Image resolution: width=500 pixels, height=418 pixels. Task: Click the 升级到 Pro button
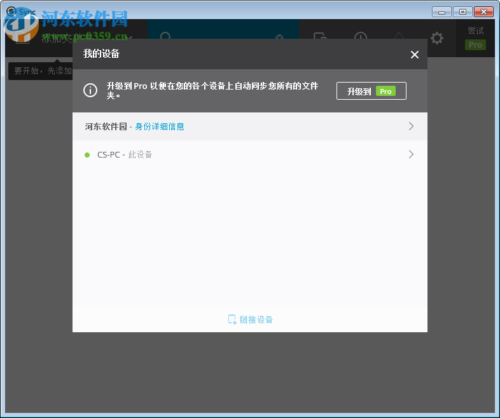(x=371, y=91)
